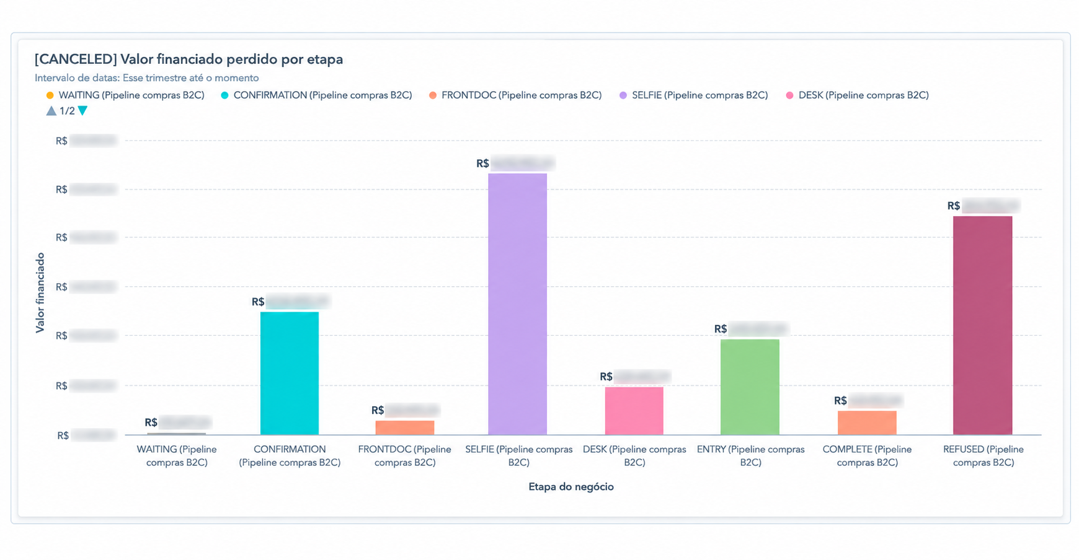
Task: Click the COMPLETE x-axis label
Action: point(867,456)
